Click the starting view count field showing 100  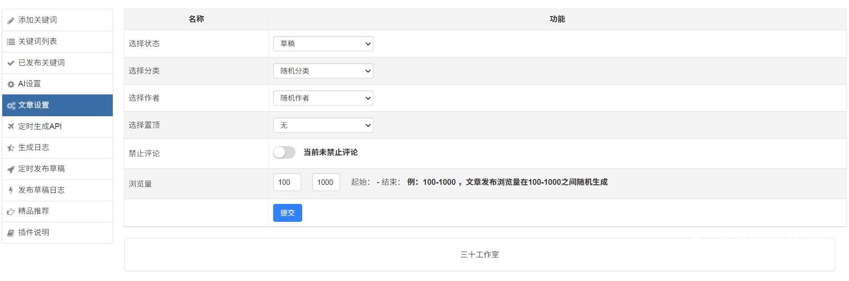(287, 182)
